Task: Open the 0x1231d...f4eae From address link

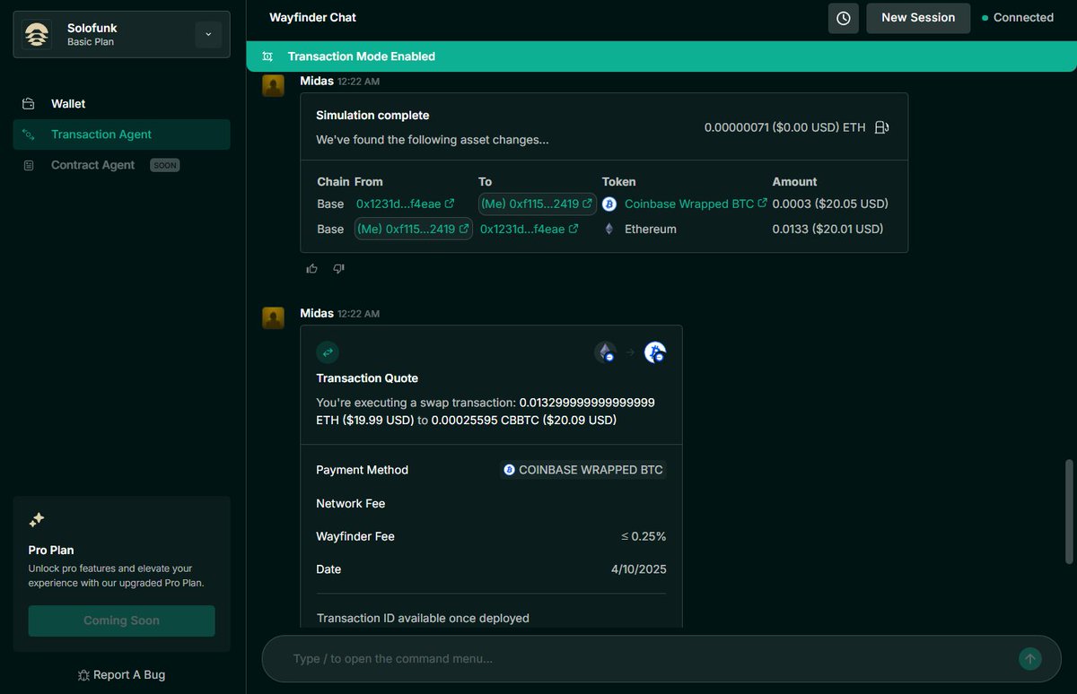Action: 405,204
